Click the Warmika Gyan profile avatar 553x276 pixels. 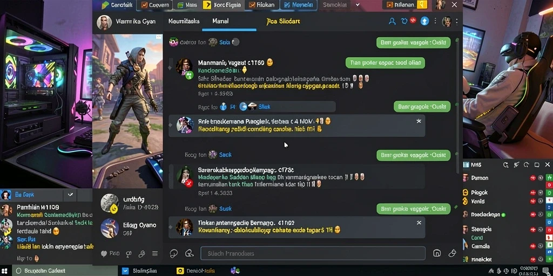coord(104,22)
